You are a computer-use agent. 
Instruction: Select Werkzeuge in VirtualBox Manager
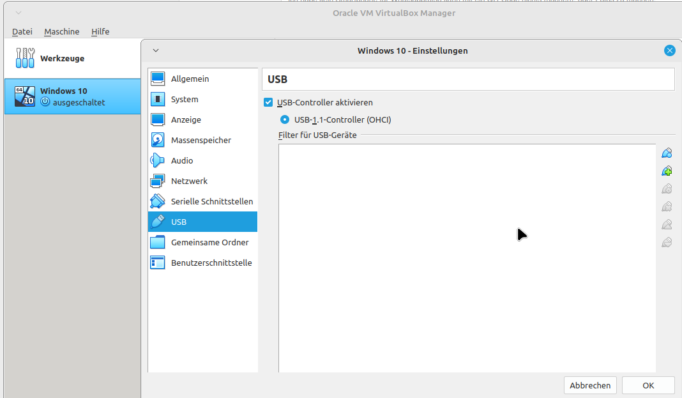[x=72, y=58]
